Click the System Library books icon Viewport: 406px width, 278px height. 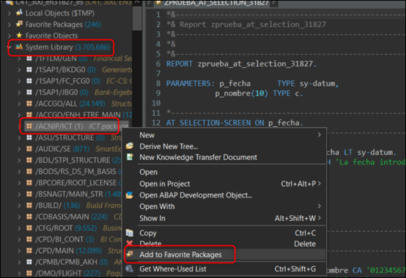19,46
